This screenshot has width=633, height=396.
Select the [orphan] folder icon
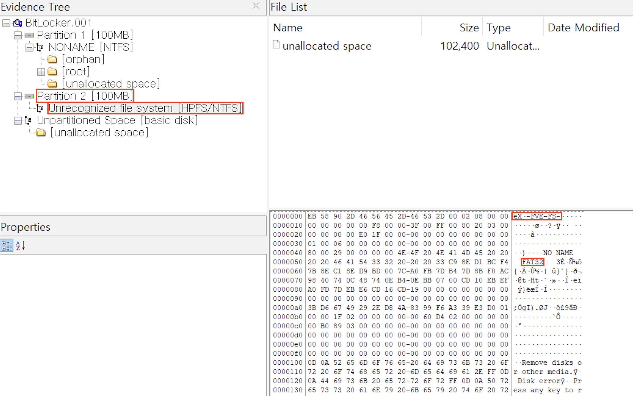[52, 59]
